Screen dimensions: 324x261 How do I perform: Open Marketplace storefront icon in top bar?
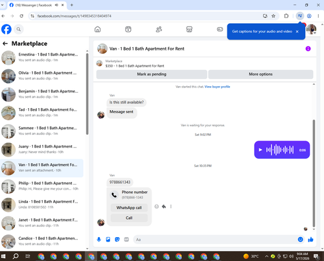pos(189,29)
